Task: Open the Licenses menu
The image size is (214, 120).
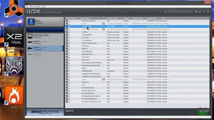Action: click(x=37, y=7)
